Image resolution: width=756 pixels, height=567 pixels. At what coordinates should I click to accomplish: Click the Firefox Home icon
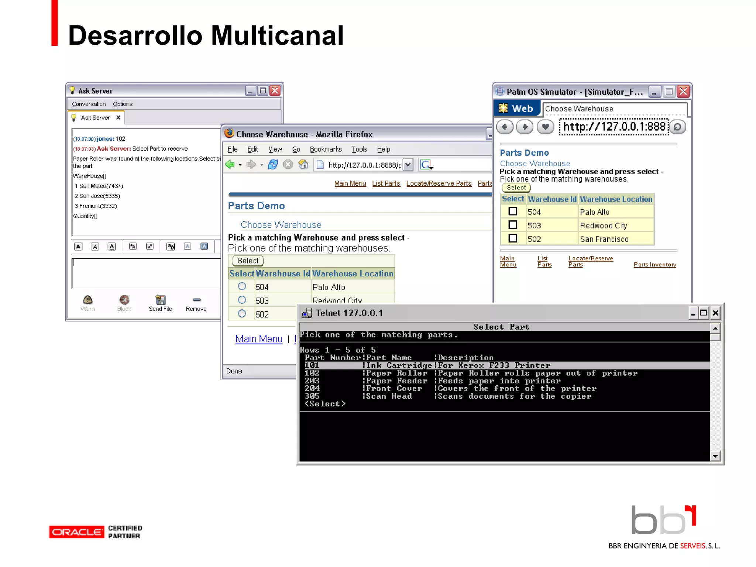[x=303, y=164]
